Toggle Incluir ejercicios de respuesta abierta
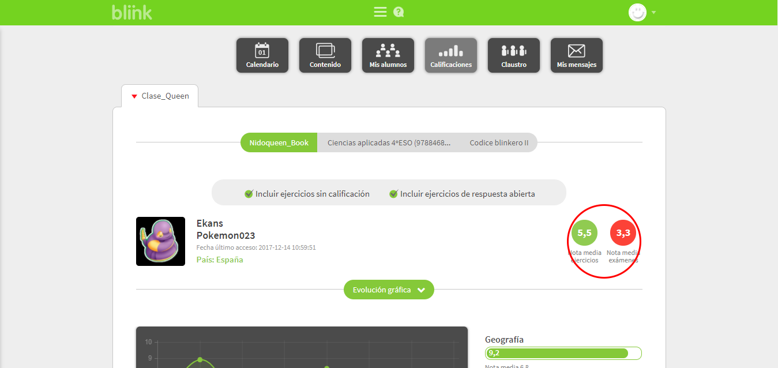The height and width of the screenshot is (368, 778). (394, 194)
